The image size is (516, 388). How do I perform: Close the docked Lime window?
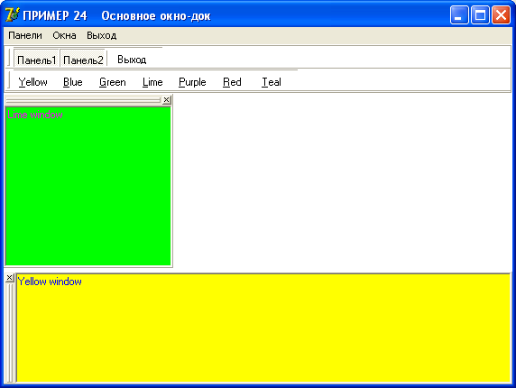167,100
